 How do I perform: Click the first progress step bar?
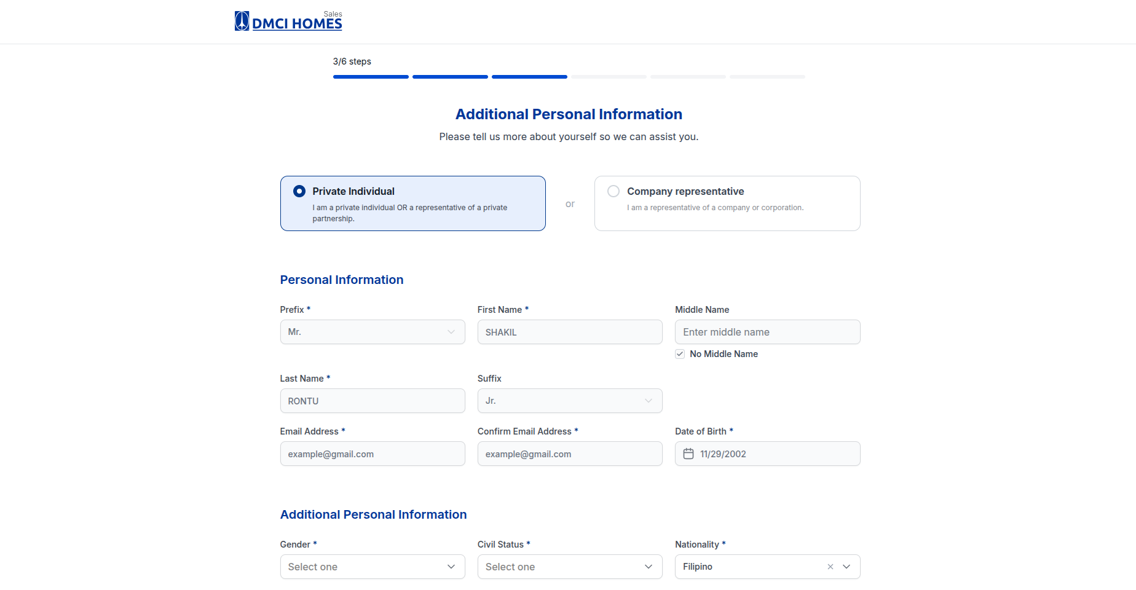click(x=371, y=77)
